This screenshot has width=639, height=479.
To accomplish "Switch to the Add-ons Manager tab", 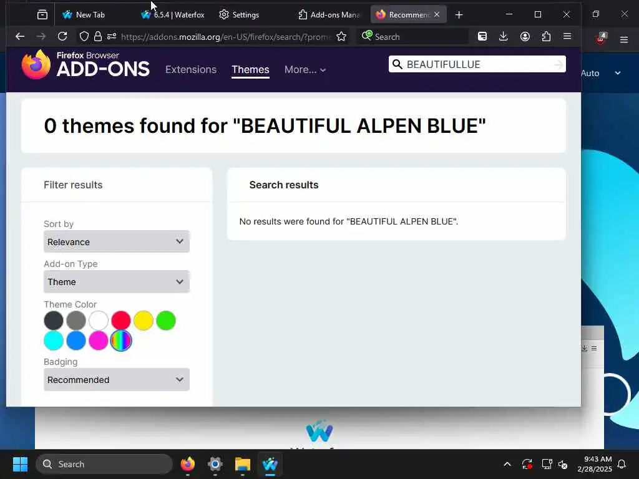I will click(329, 15).
